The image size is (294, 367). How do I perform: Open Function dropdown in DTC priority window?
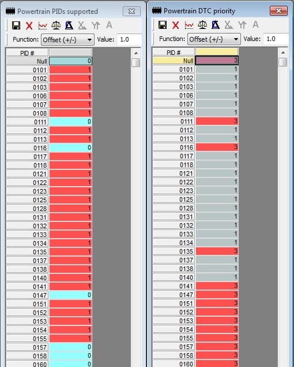coord(214,39)
